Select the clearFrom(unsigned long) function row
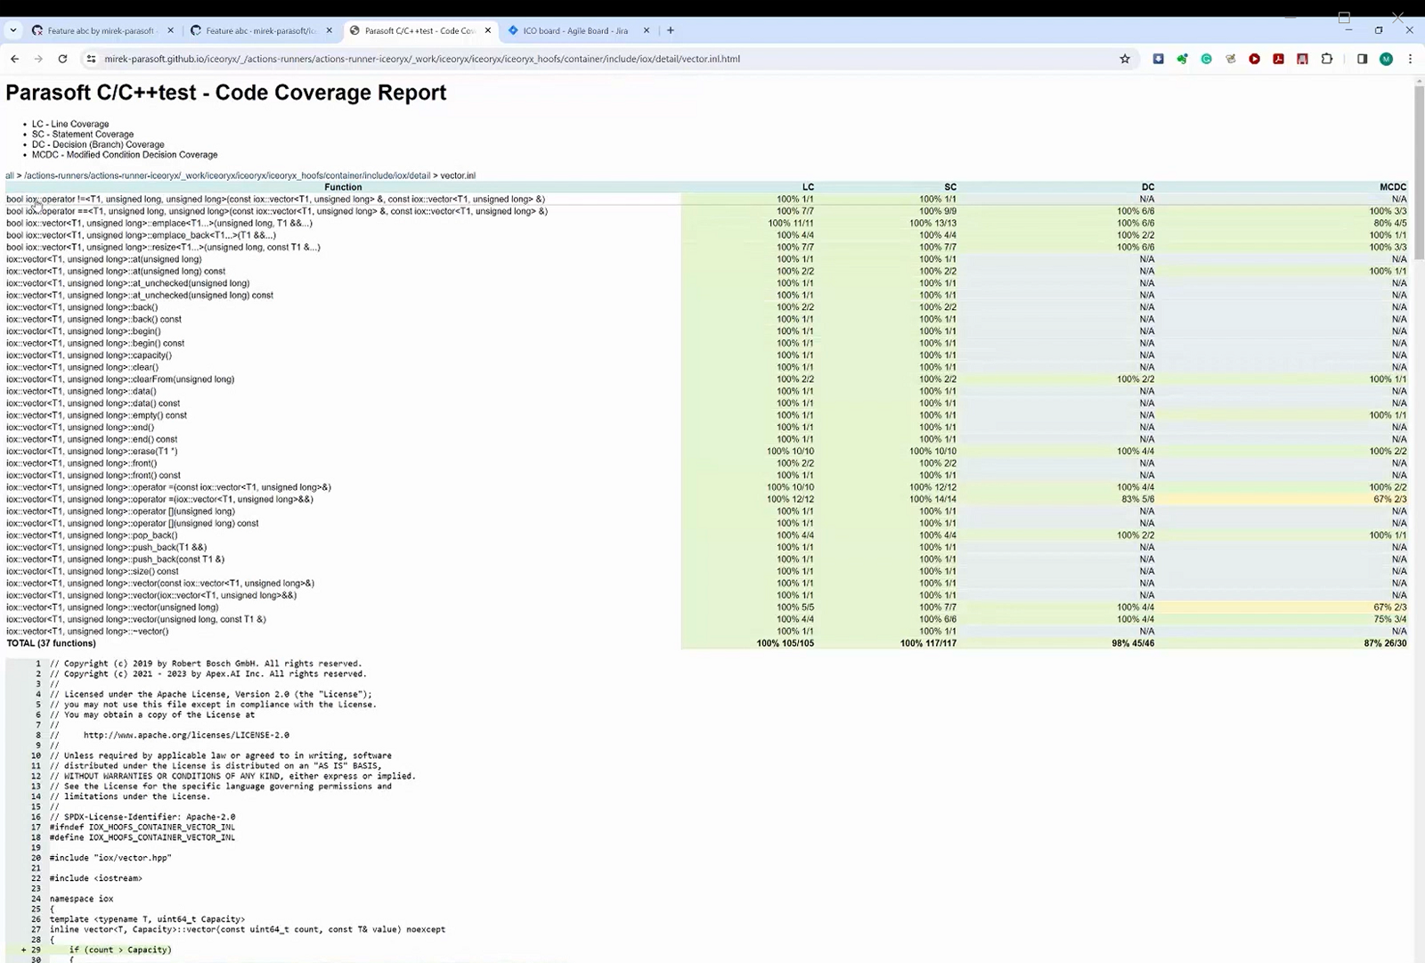The width and height of the screenshot is (1425, 963). pos(706,379)
